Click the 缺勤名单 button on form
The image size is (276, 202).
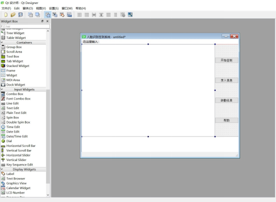pyautogui.click(x=227, y=100)
